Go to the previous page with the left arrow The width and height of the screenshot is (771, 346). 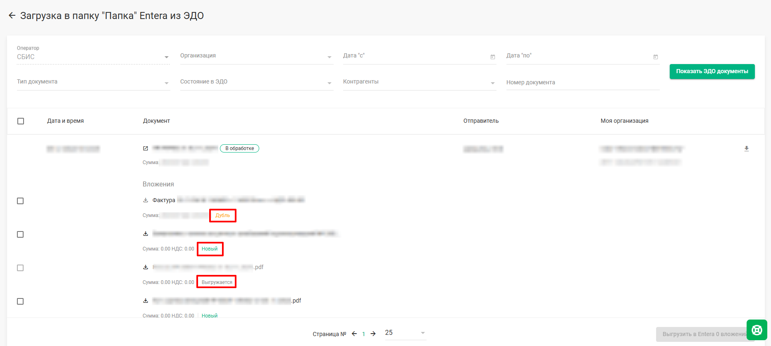(x=354, y=334)
